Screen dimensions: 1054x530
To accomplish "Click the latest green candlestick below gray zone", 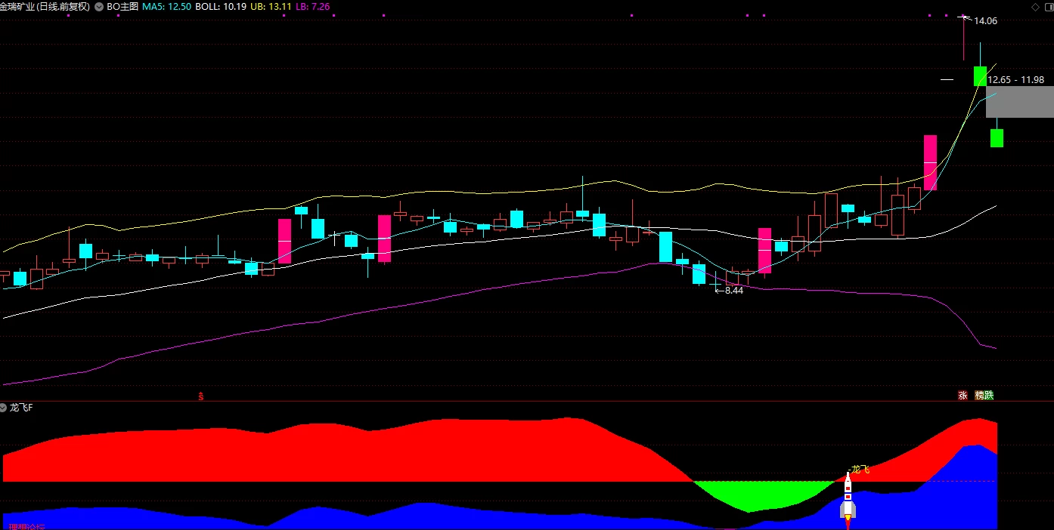I will click(x=997, y=137).
